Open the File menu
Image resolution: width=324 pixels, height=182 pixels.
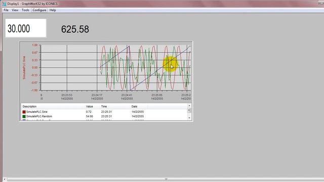coord(6,10)
